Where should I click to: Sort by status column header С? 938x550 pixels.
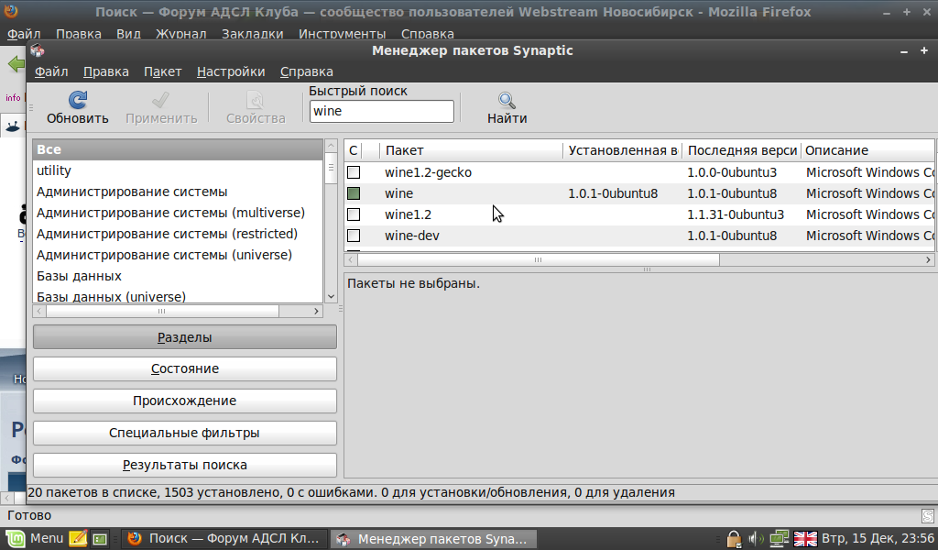coord(354,150)
